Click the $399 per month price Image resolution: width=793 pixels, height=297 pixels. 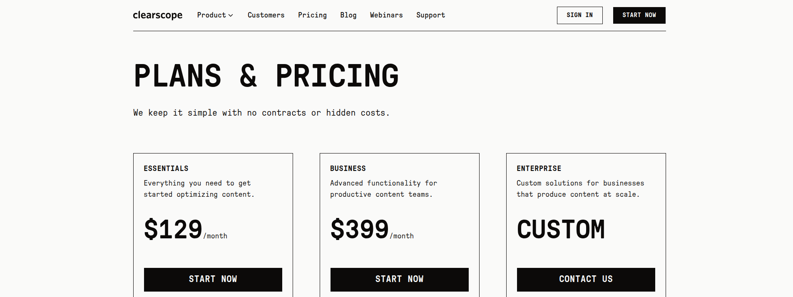[x=372, y=229]
